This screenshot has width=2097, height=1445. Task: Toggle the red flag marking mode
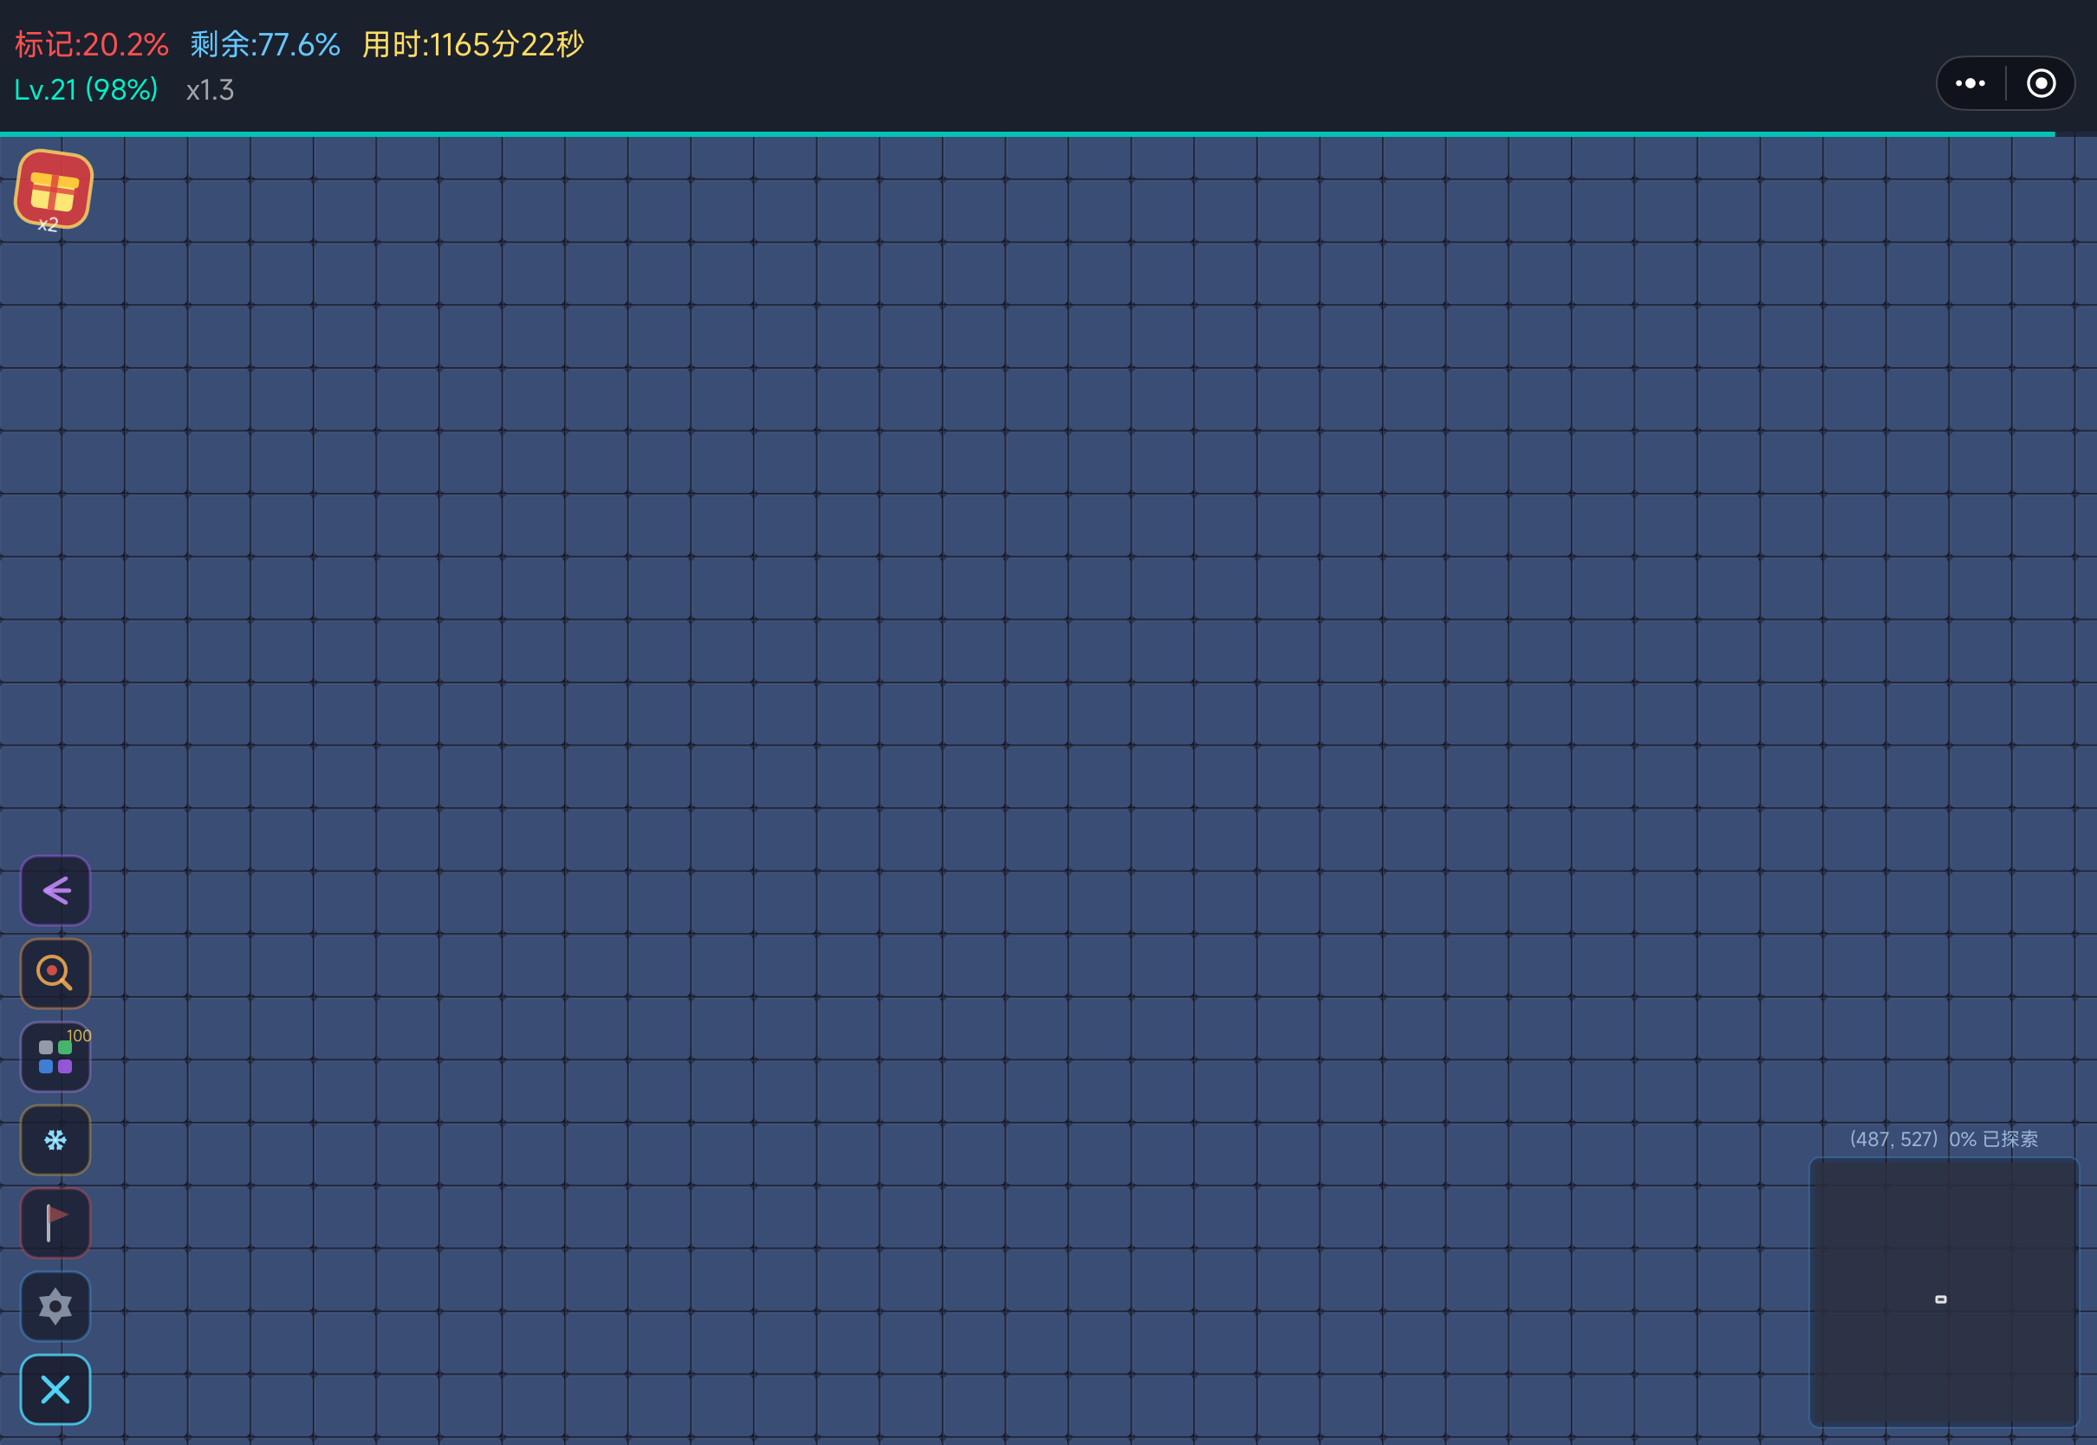pos(55,1223)
